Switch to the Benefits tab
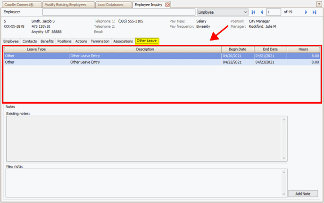The height and width of the screenshot is (203, 324). click(47, 41)
